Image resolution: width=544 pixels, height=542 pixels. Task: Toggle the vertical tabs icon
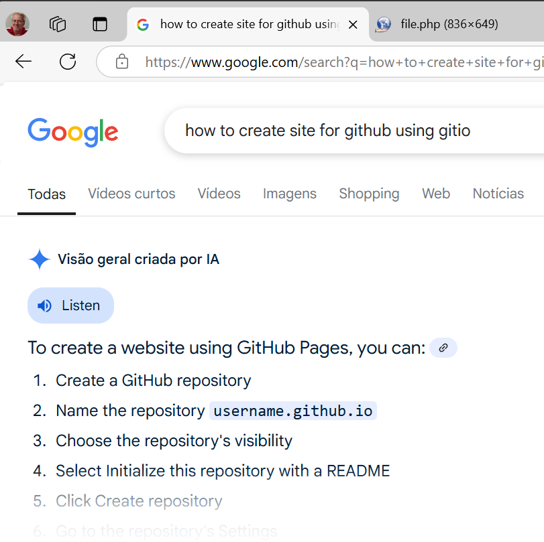100,25
